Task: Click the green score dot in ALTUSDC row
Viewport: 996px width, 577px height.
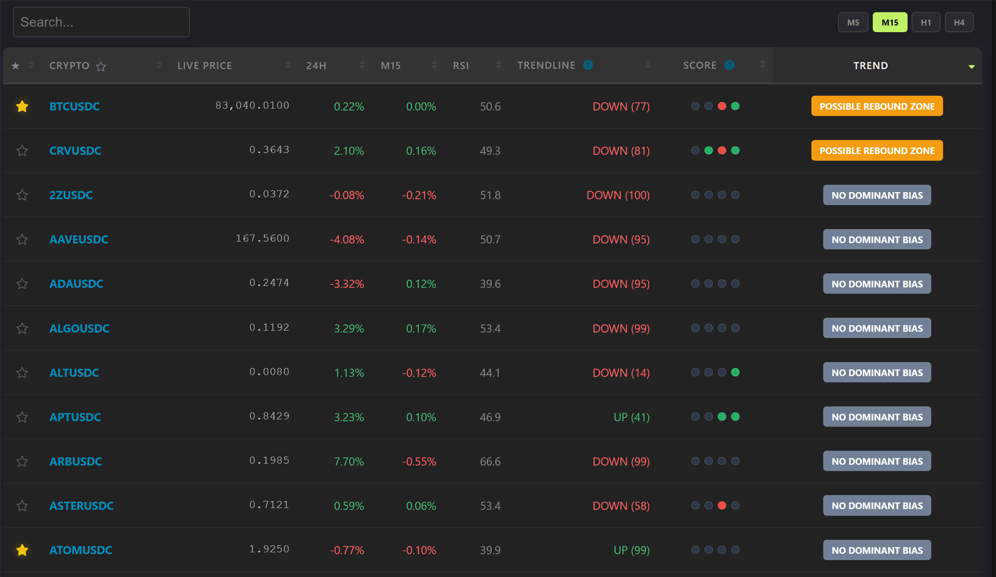Action: click(x=735, y=372)
